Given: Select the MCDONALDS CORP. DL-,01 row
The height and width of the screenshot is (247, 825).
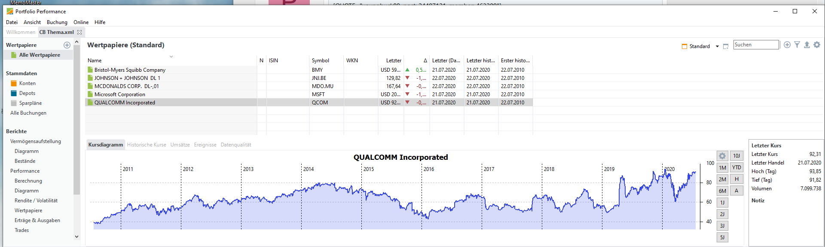Looking at the screenshot, I should 309,86.
